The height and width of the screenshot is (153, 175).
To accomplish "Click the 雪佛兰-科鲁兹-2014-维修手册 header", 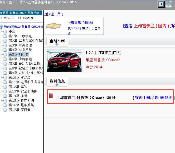I will tap(21, 13).
